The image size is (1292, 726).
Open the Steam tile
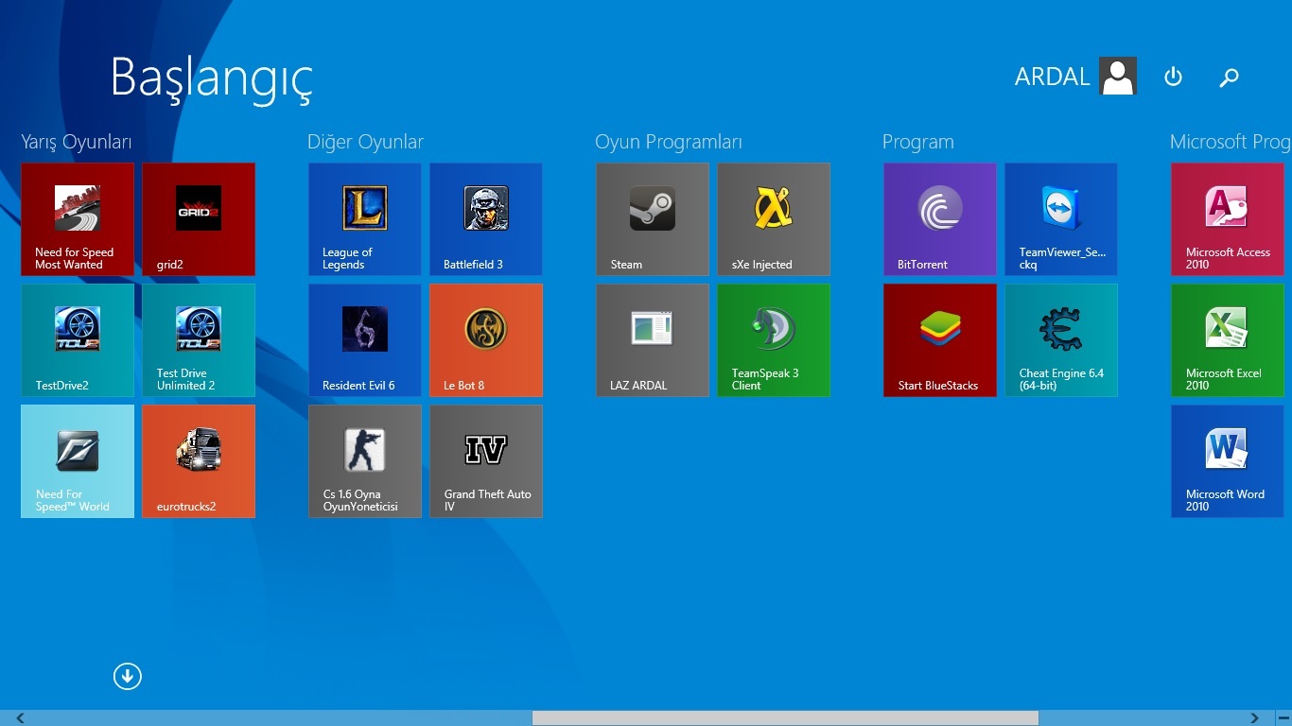(x=653, y=219)
